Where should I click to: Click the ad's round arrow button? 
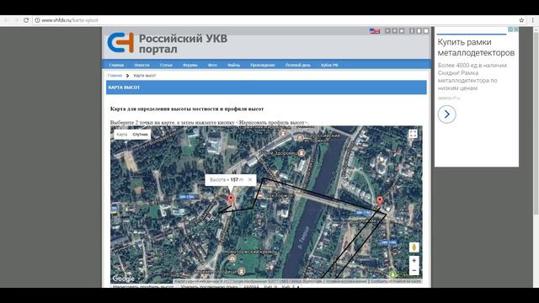pyautogui.click(x=446, y=114)
